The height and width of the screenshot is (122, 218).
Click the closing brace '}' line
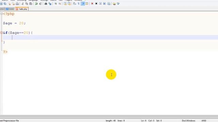[x=4, y=42]
